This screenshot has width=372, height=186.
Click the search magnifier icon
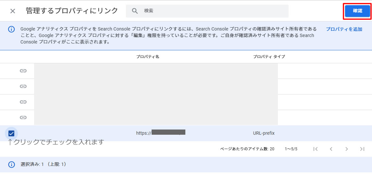(x=135, y=11)
